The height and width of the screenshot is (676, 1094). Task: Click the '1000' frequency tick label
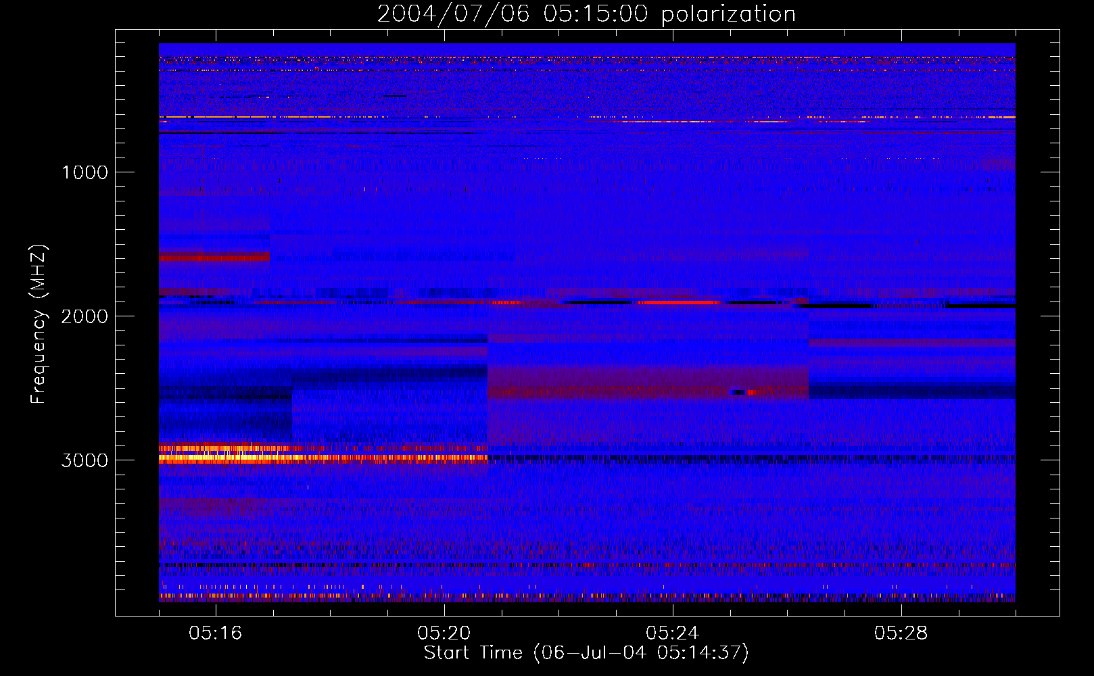tap(85, 172)
